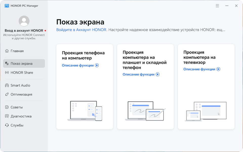Close the HONOR PC Manager window

pos(236,6)
